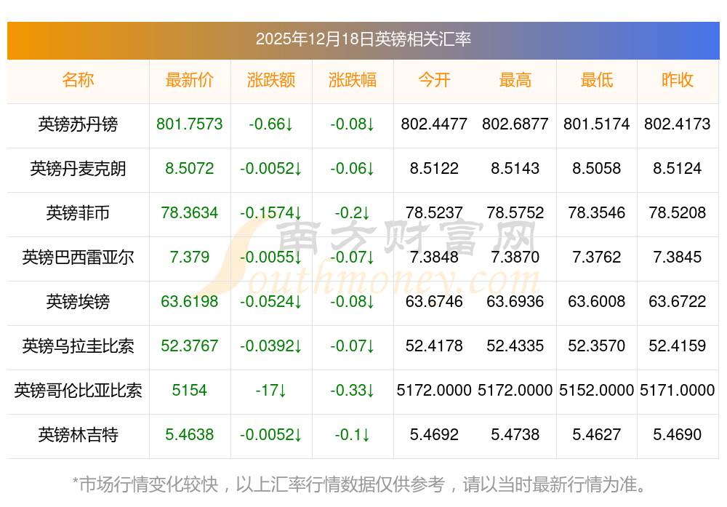Viewport: 727px width, 507px height.
Task: Click low value 63.6008
Action: (x=597, y=302)
